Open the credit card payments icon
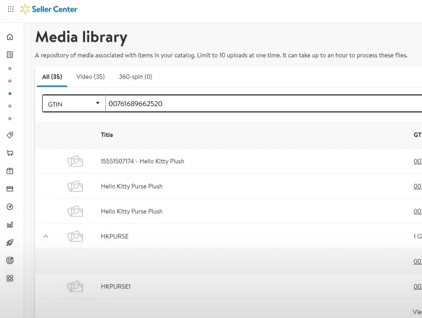The image size is (422, 318). (x=10, y=189)
